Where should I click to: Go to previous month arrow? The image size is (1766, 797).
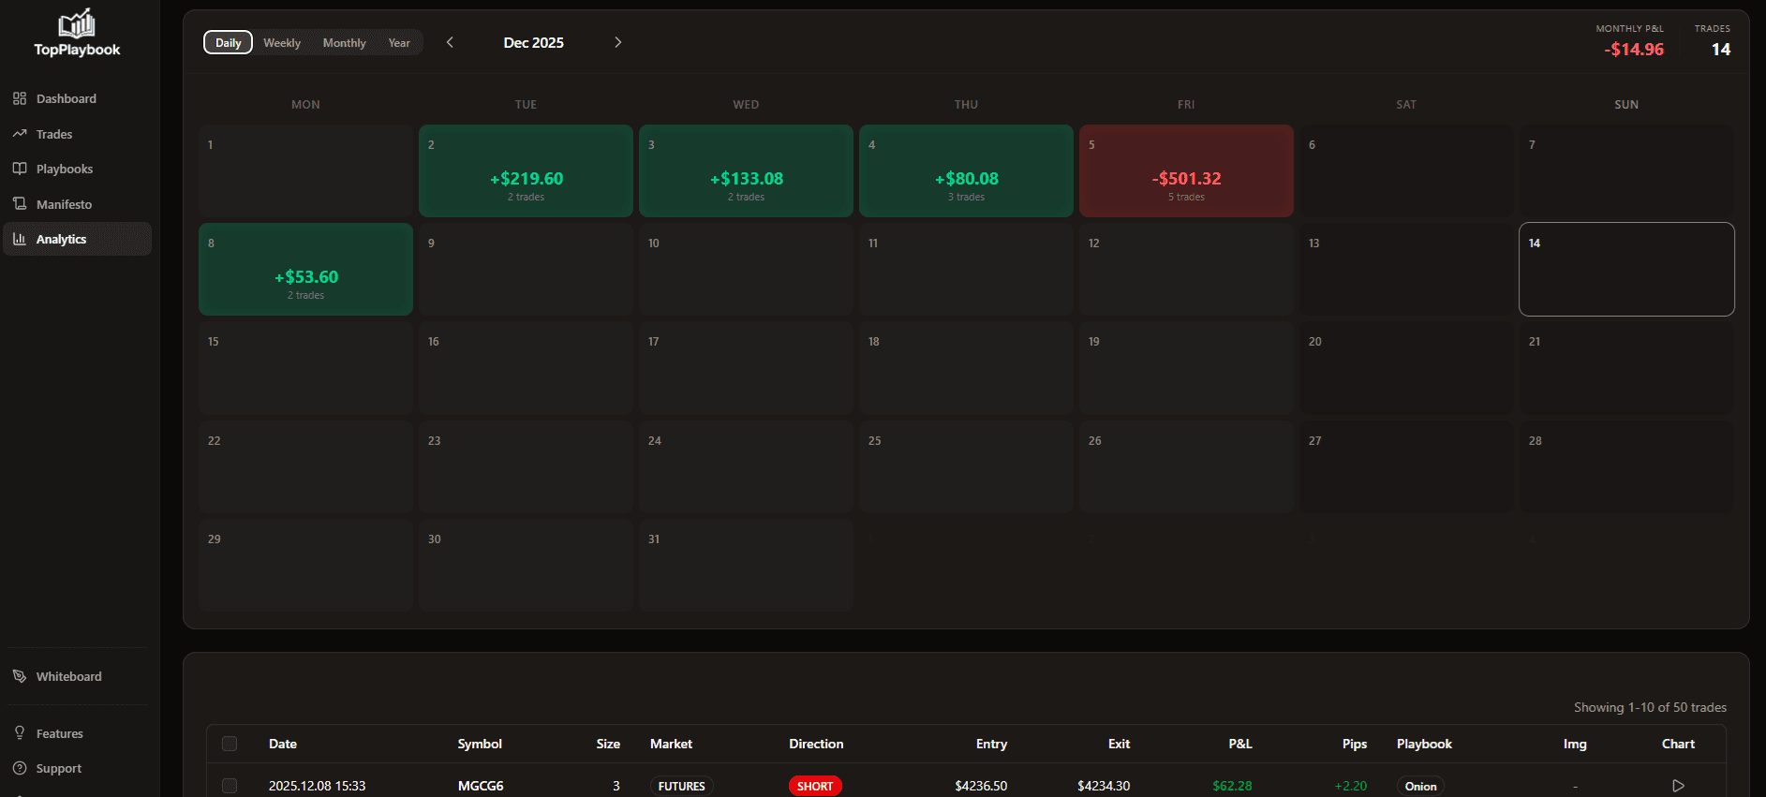click(450, 42)
